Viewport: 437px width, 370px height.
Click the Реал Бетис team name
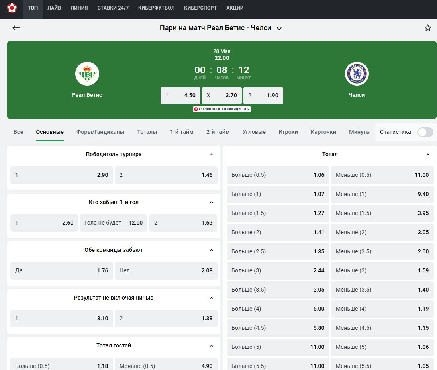click(x=87, y=95)
